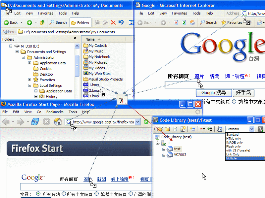Screen dimensions: 265x198
Task: Select the 台灣的網頁 radio in Firefox
Action: click(131, 194)
